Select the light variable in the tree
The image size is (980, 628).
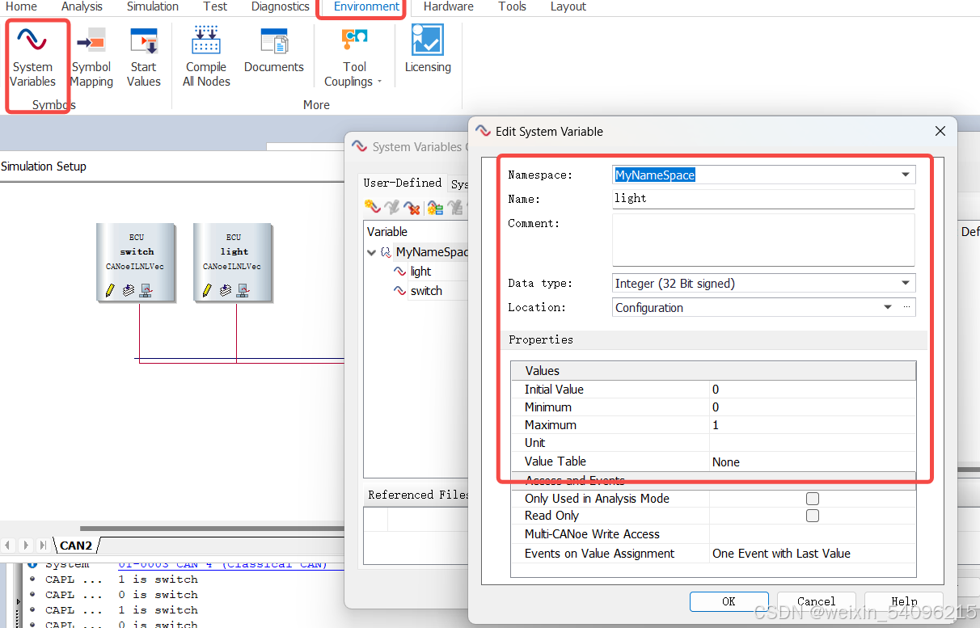pos(420,272)
